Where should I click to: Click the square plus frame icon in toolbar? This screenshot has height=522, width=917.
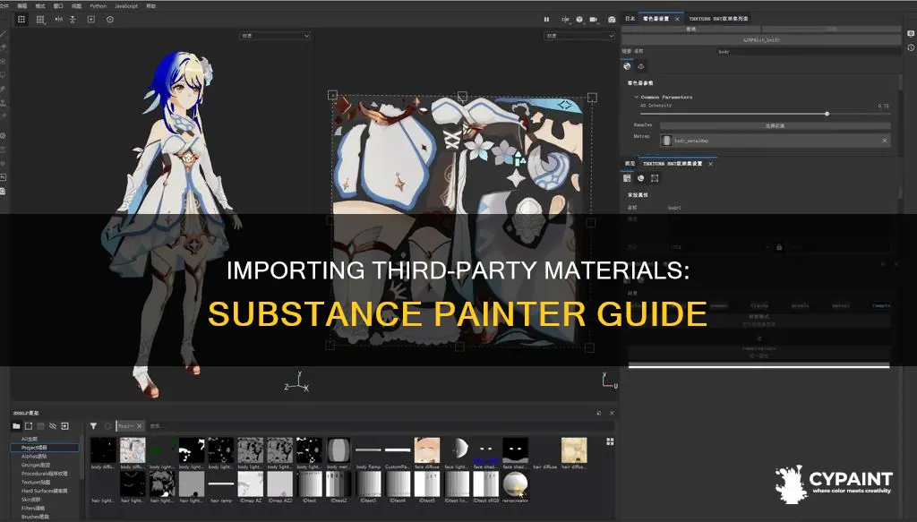tap(91, 20)
